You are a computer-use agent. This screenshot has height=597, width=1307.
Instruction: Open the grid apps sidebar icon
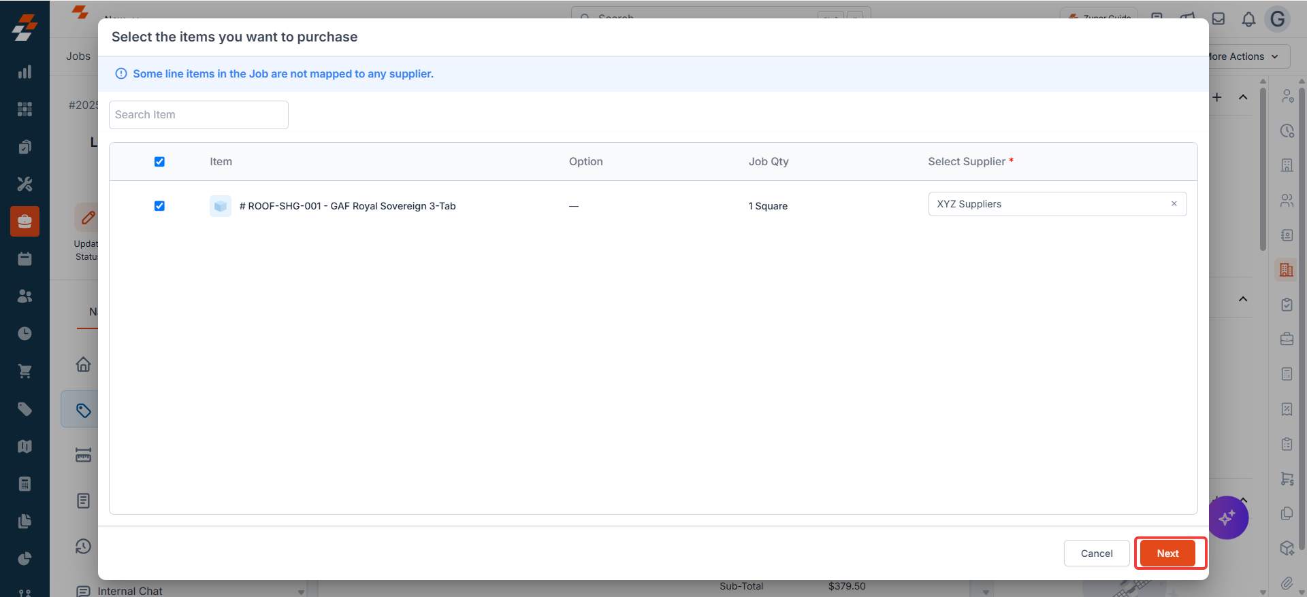25,109
